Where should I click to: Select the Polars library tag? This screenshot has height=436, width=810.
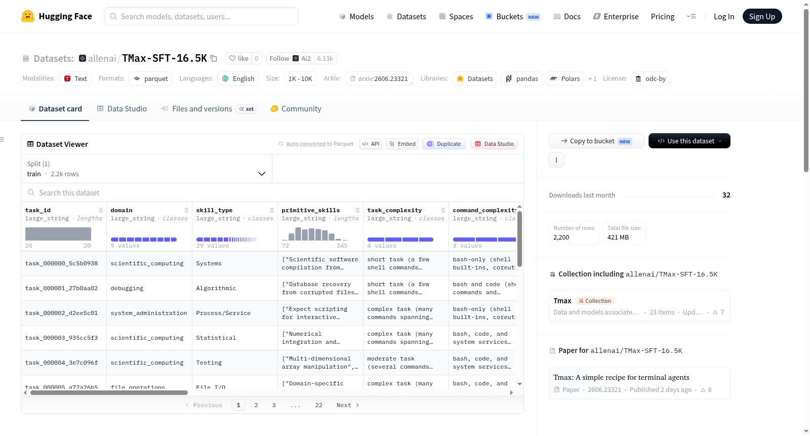pyautogui.click(x=565, y=78)
